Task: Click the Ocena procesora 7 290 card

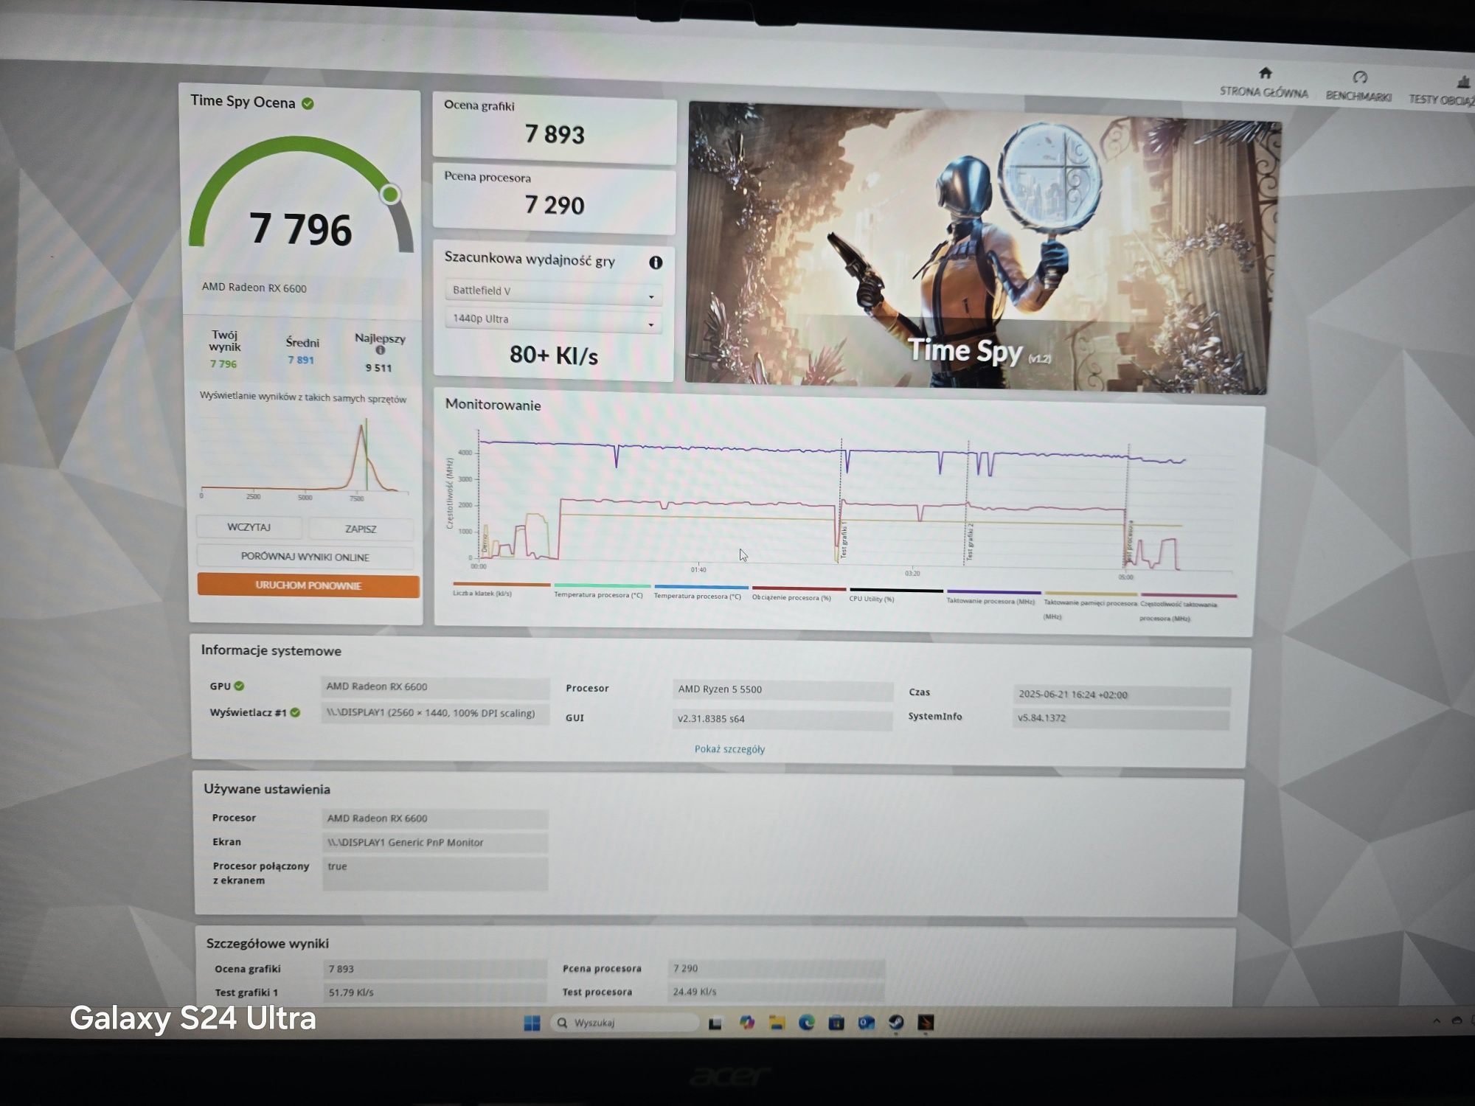Action: click(x=554, y=198)
